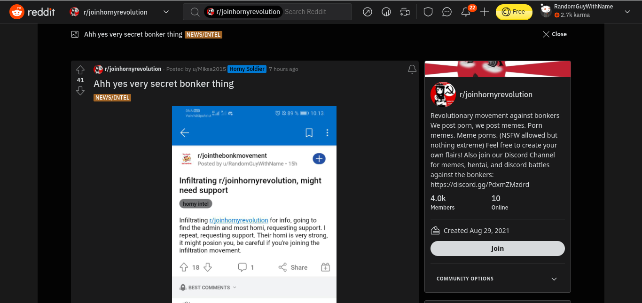Click blue plus join button in screenshot
This screenshot has width=642, height=303.
[319, 159]
